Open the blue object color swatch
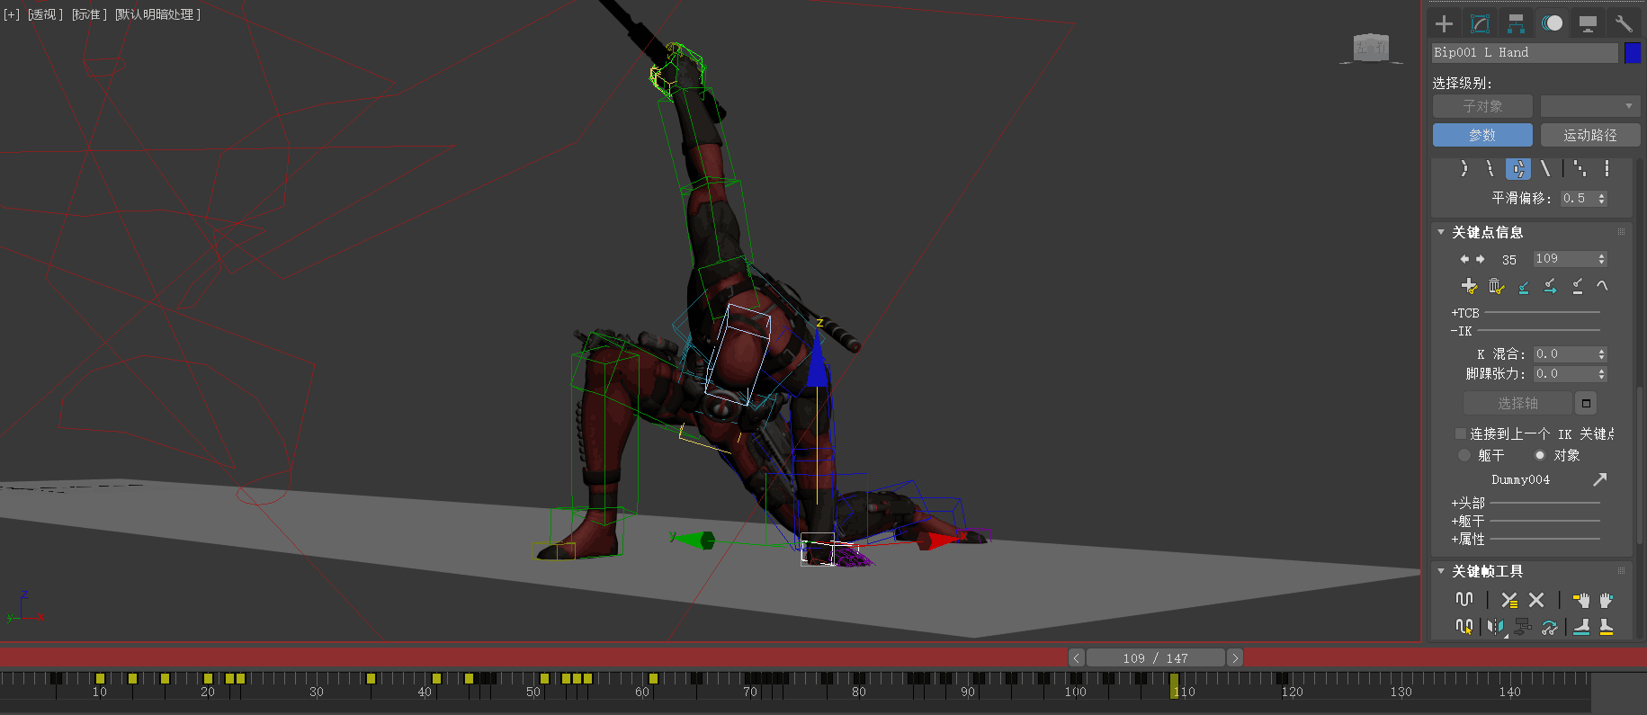Image resolution: width=1647 pixels, height=715 pixels. tap(1633, 53)
